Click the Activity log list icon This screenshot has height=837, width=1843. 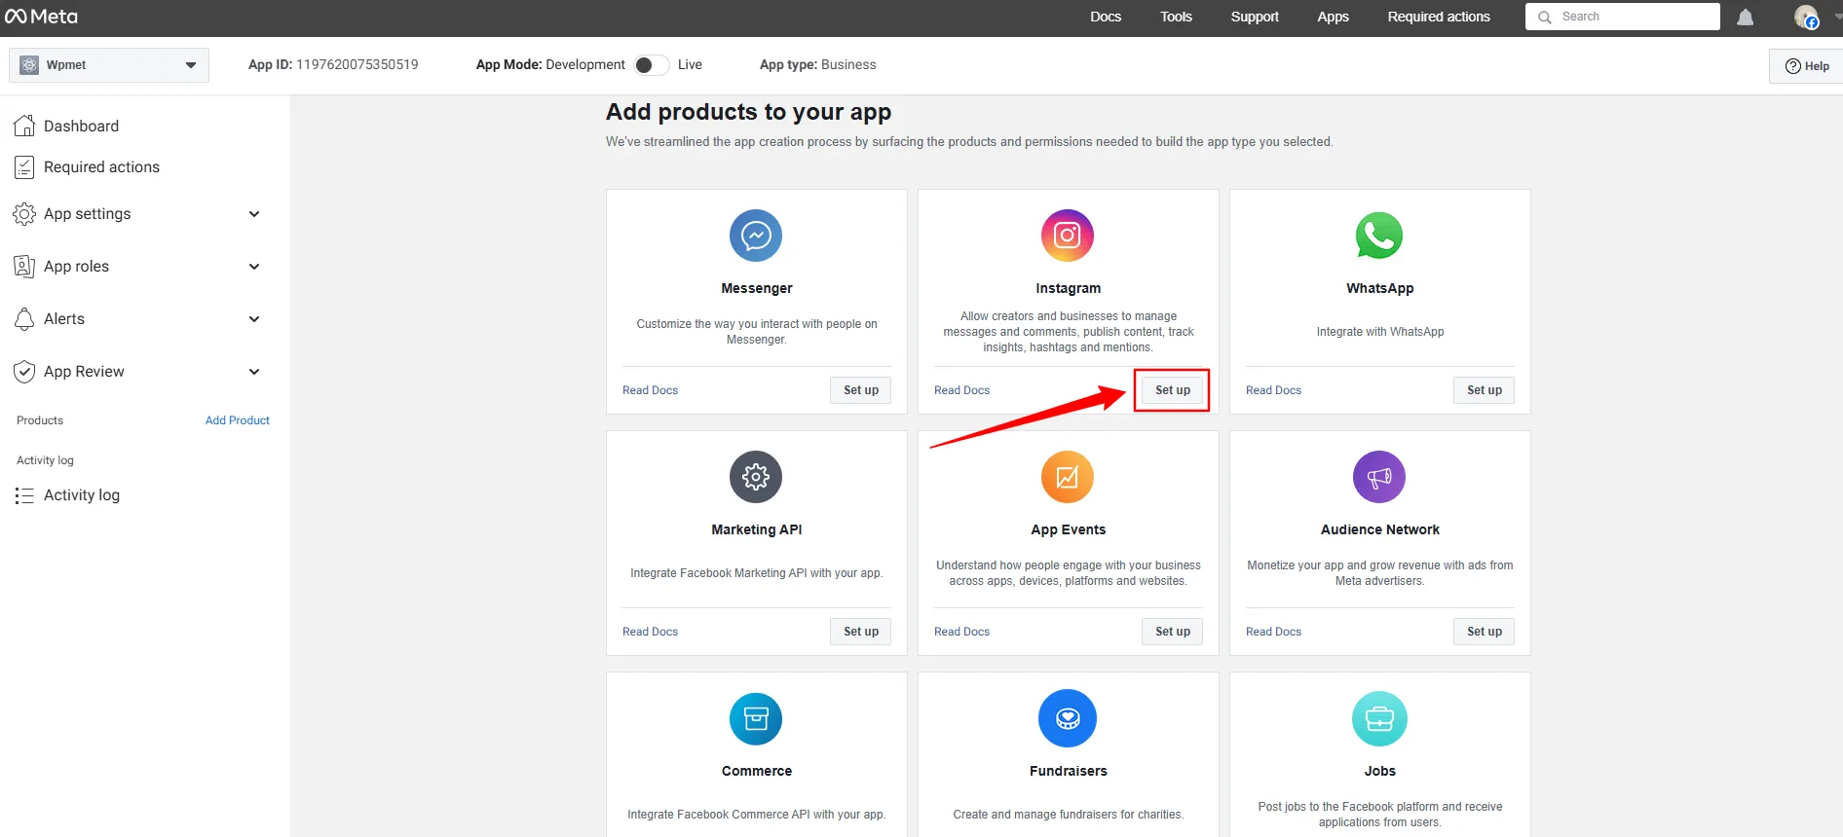tap(24, 495)
